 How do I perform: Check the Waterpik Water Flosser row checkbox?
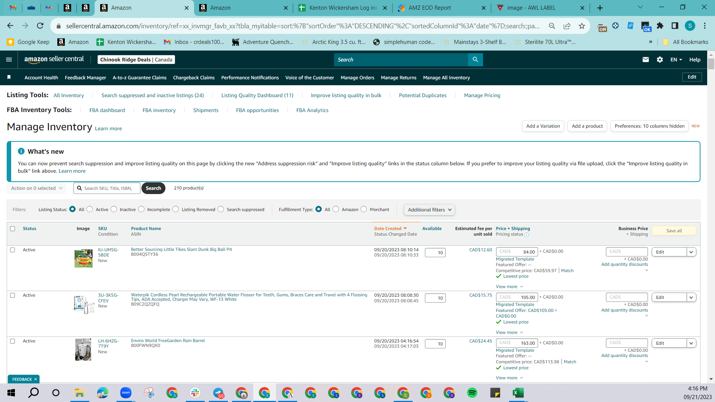(x=13, y=295)
